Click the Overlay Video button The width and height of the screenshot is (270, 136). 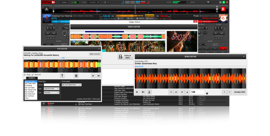coord(125,57)
